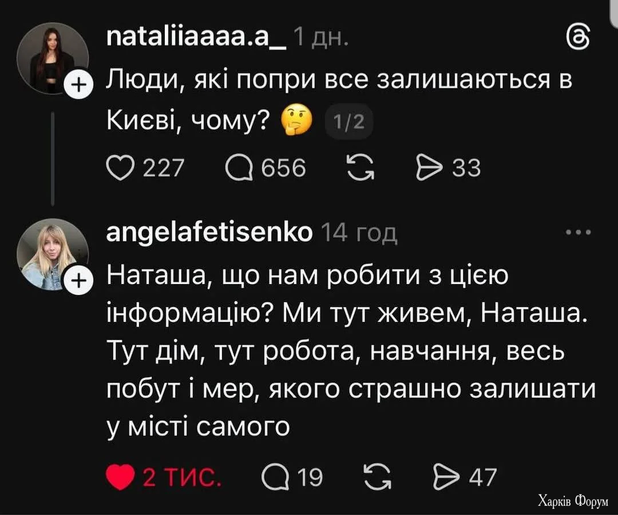View the 656 replies on nataliiaaaa's post

pyautogui.click(x=284, y=167)
